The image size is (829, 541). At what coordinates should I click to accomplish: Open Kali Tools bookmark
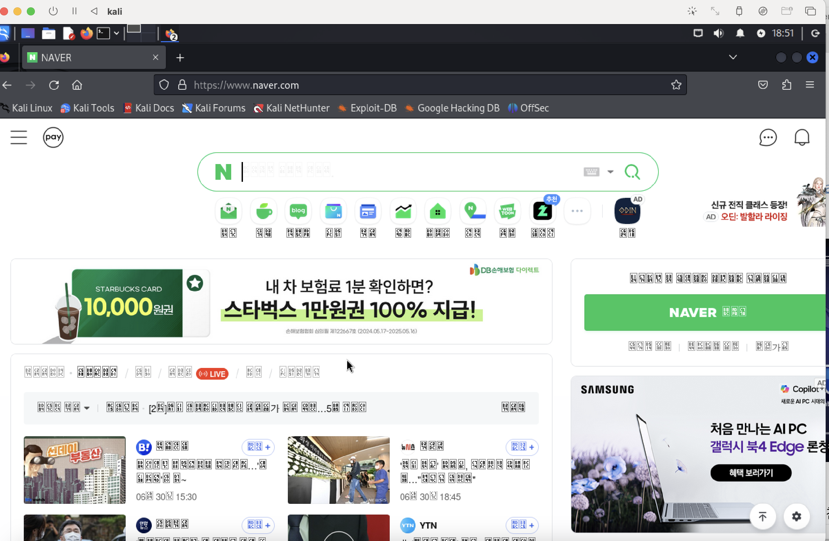point(87,108)
